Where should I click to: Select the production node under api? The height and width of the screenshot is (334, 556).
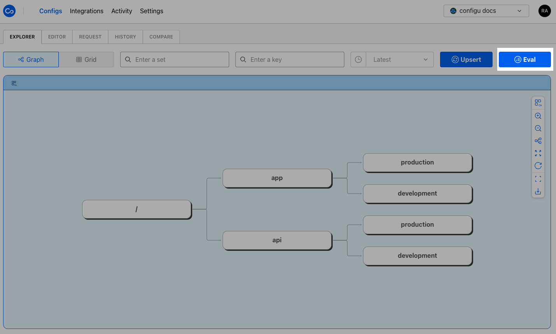418,225
